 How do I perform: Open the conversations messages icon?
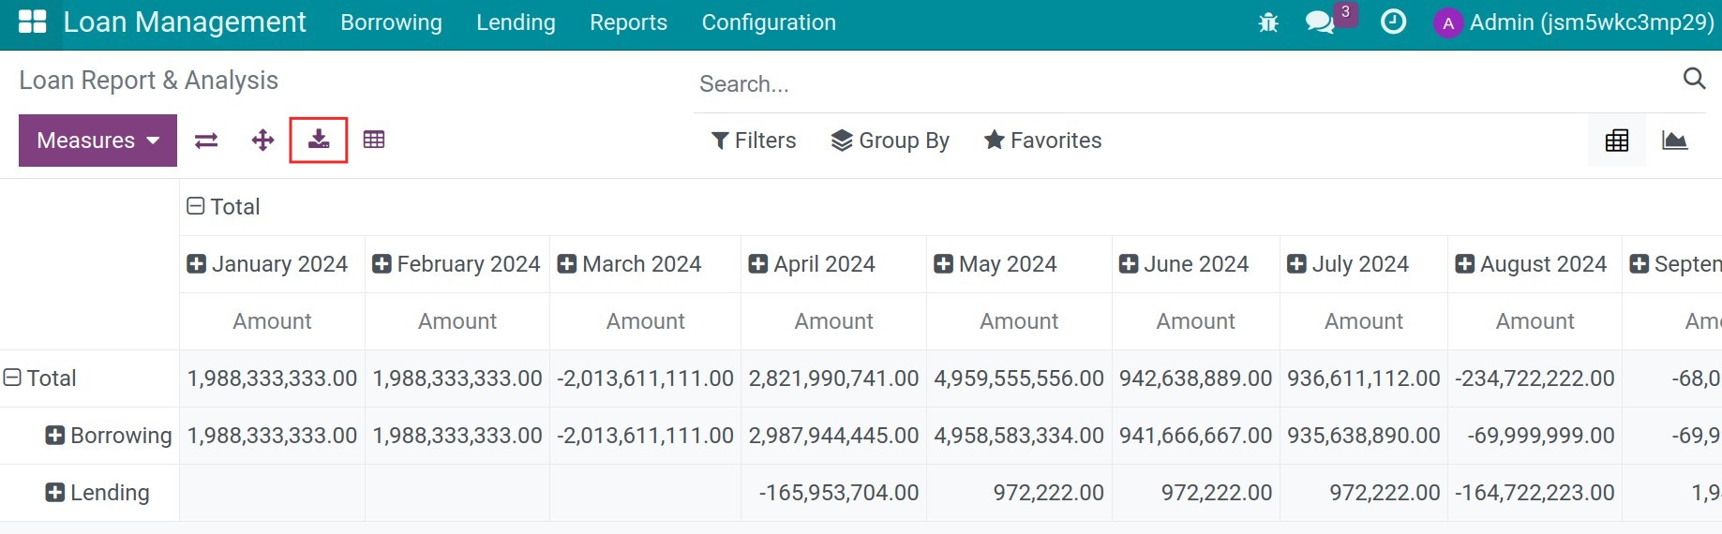click(x=1320, y=22)
